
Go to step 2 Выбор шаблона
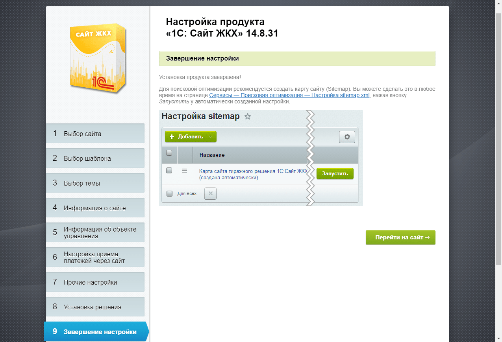click(x=95, y=158)
